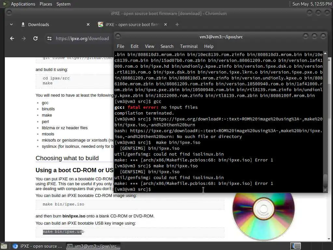Close the terminal window
333x250 pixels.
(x=323, y=36)
